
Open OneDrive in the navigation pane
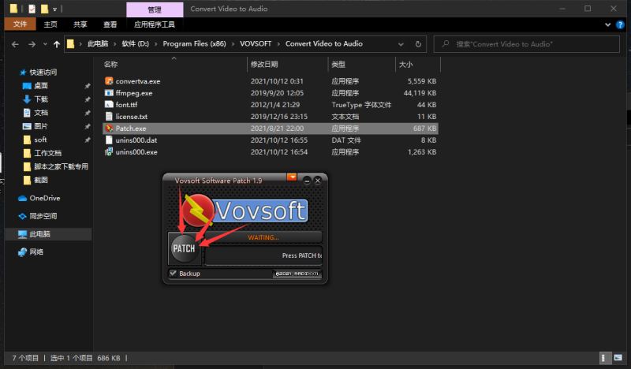[x=45, y=198]
